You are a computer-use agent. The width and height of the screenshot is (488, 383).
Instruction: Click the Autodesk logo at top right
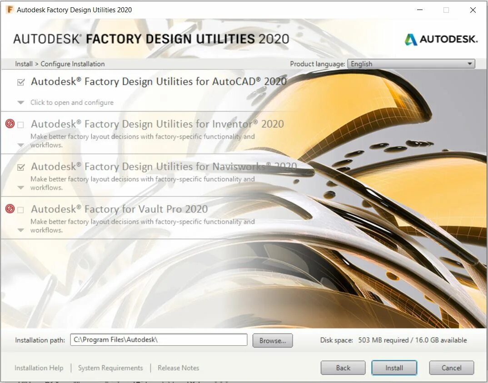point(441,39)
